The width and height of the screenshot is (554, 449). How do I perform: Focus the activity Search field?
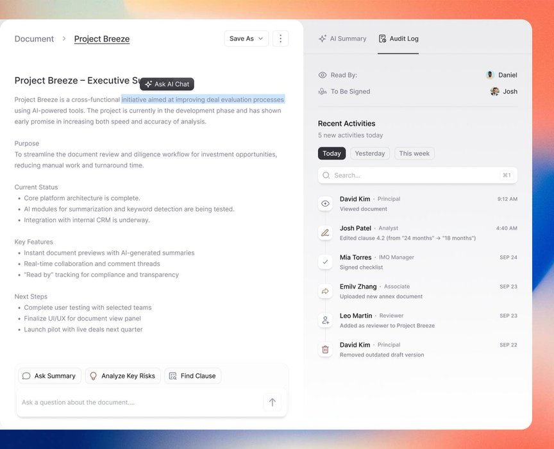[x=417, y=175]
